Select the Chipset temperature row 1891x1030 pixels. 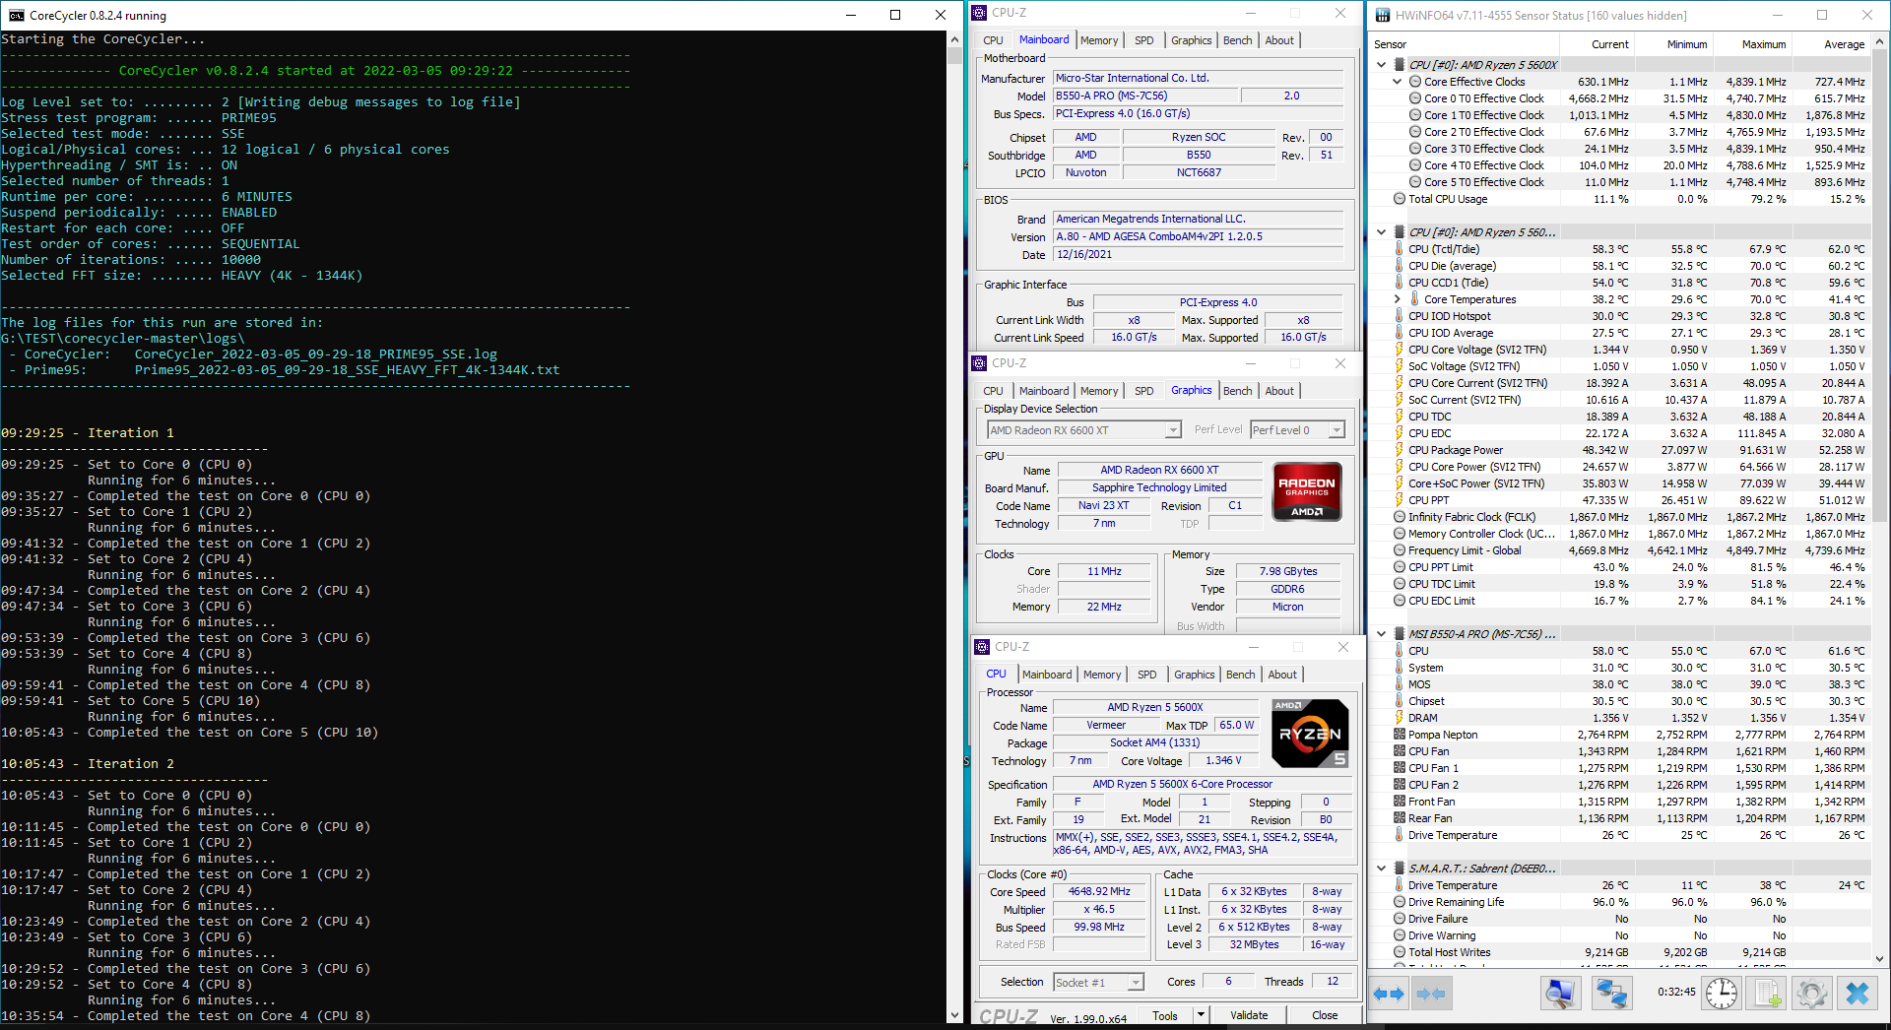(x=1622, y=701)
